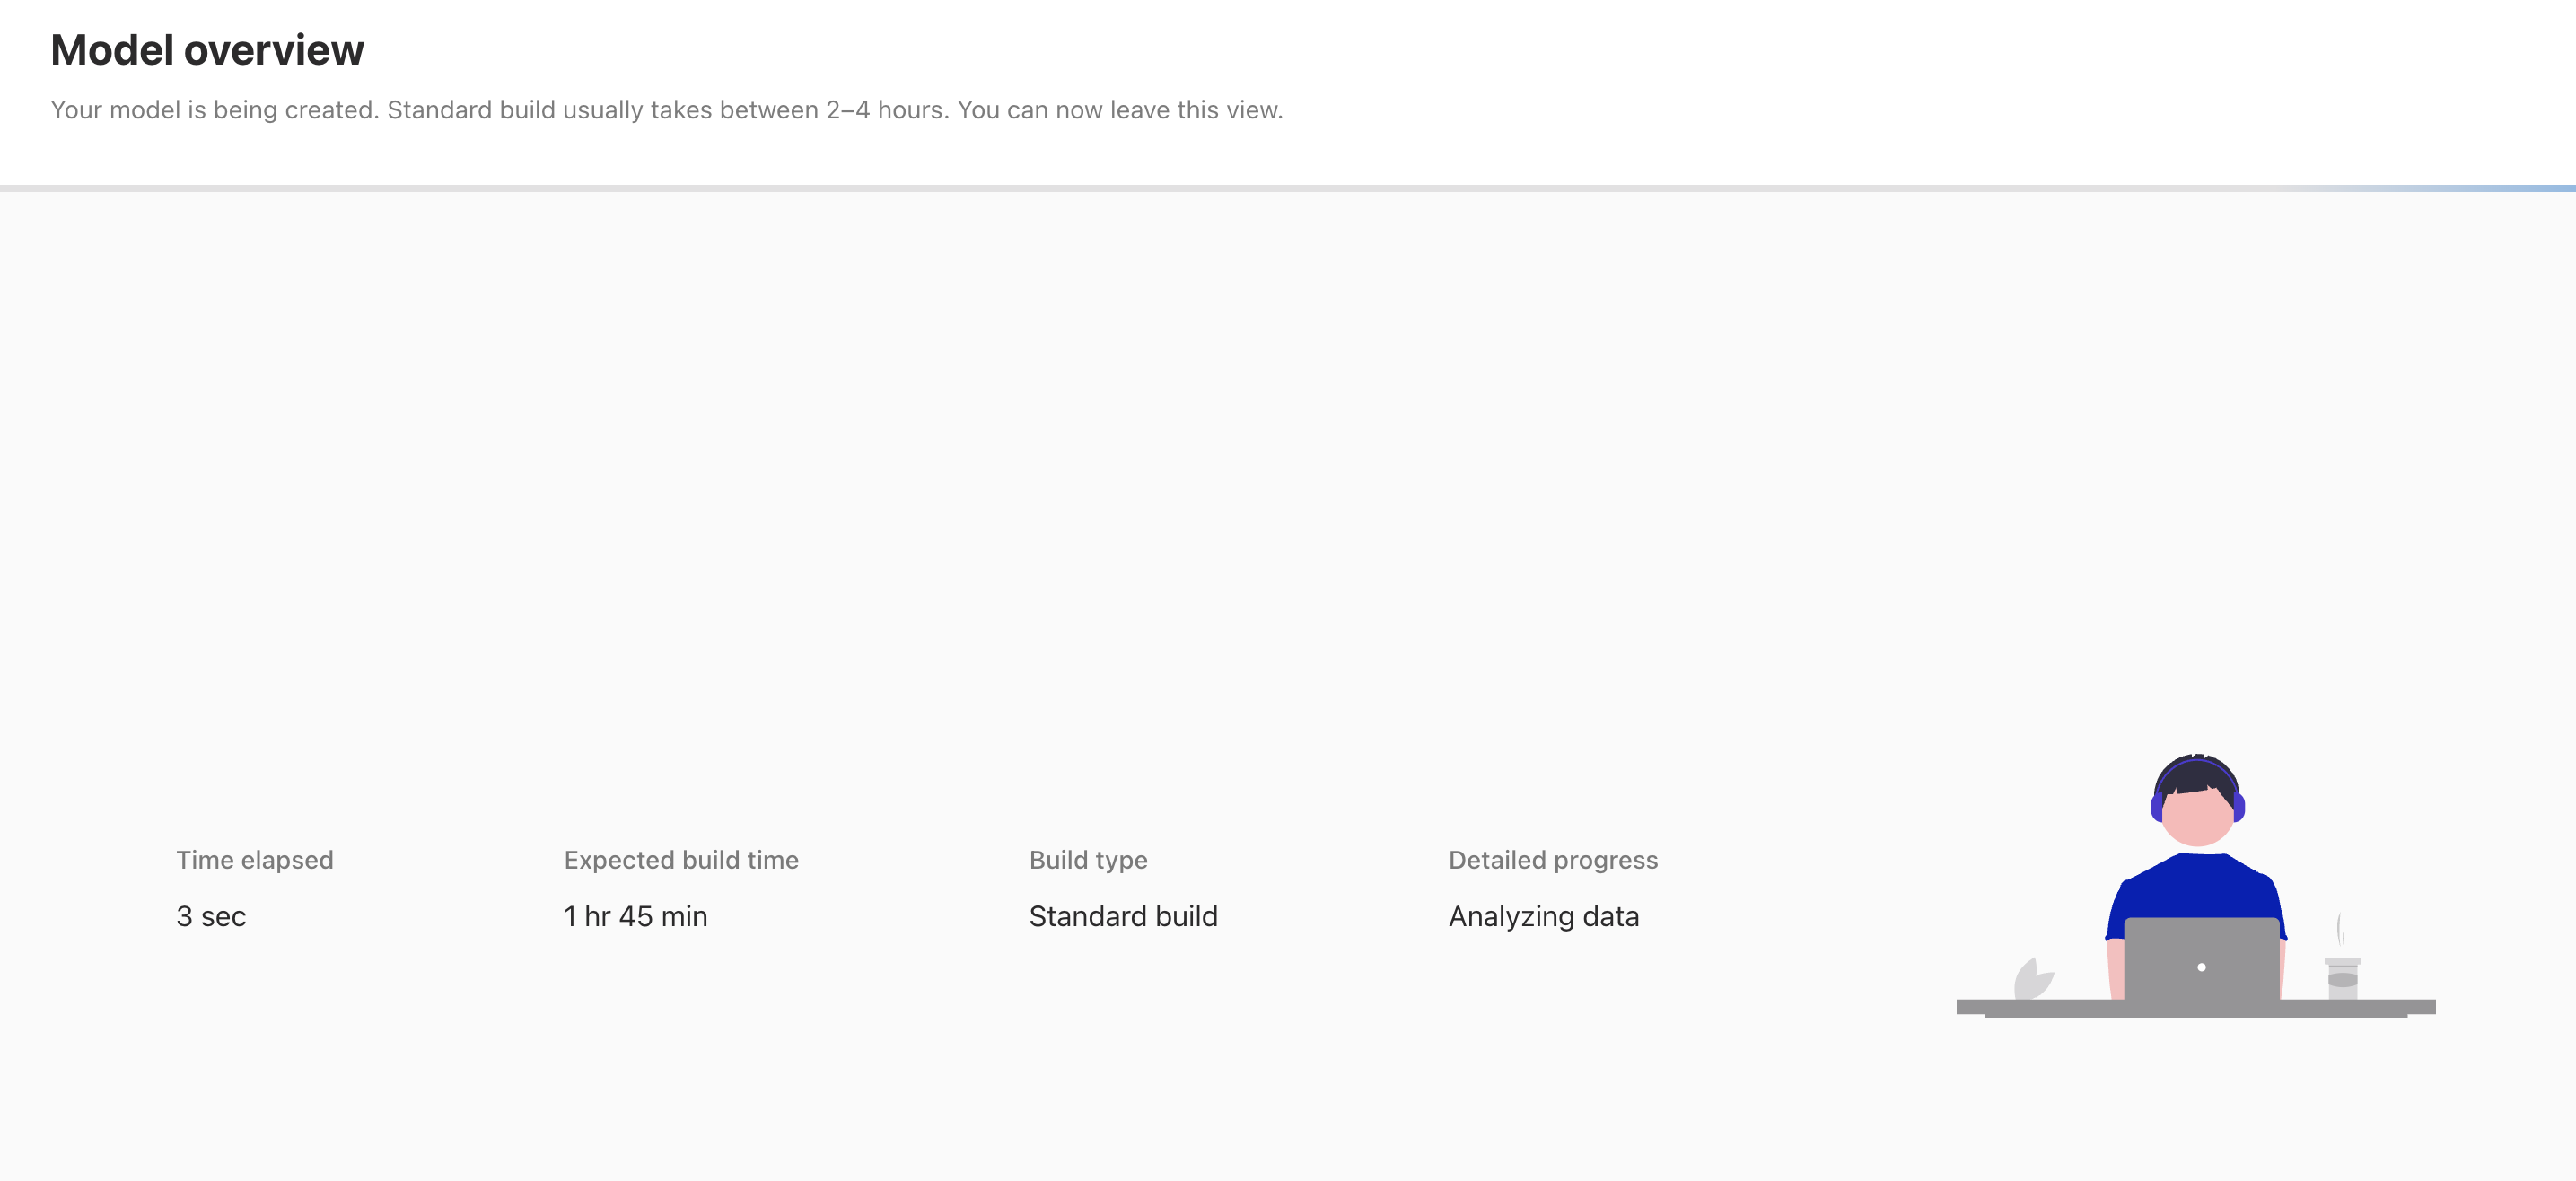The height and width of the screenshot is (1181, 2576).
Task: Select the build time description text
Action: pos(666,110)
